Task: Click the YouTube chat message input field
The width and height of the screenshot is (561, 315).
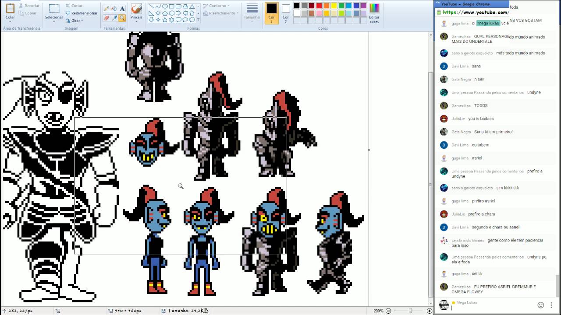Action: tap(492, 308)
